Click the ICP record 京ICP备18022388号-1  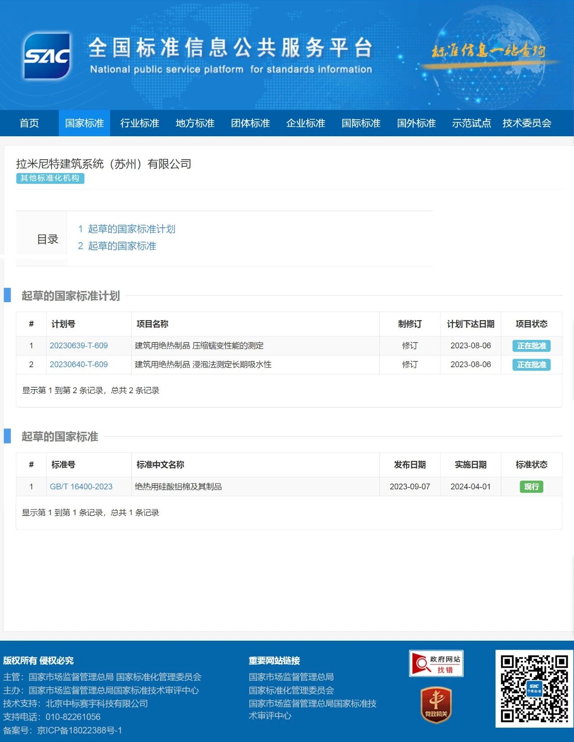point(79,730)
